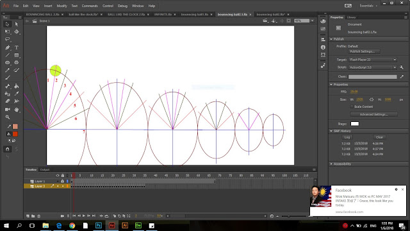
Task: Collapse the Properties section
Action: click(x=331, y=85)
